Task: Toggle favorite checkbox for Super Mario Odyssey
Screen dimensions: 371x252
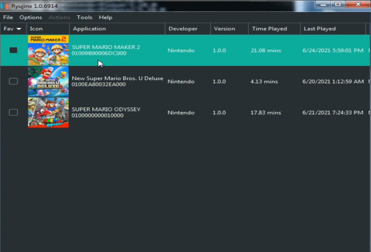Action: 13,112
